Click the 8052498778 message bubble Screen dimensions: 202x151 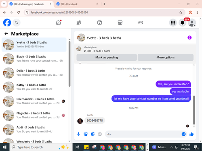point(95,120)
